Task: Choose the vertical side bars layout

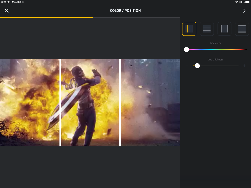Action: pos(224,29)
